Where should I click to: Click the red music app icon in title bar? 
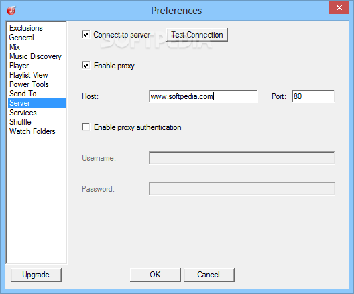(x=11, y=11)
